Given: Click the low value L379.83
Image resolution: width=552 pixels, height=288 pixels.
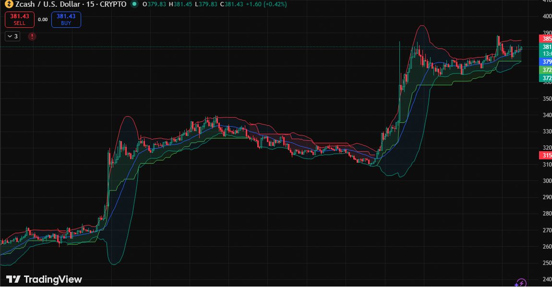Looking at the screenshot, I should [x=206, y=4].
